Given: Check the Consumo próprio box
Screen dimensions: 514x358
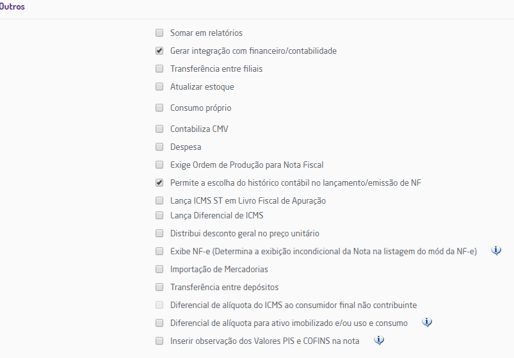Looking at the screenshot, I should pos(159,108).
